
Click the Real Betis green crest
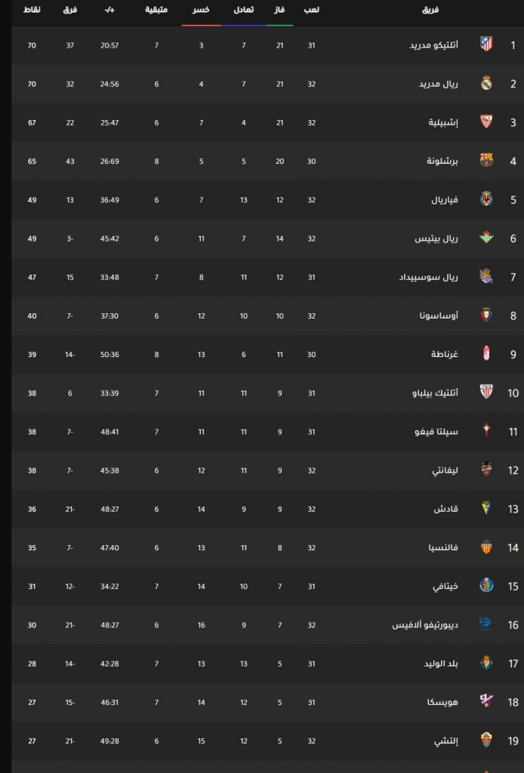486,238
